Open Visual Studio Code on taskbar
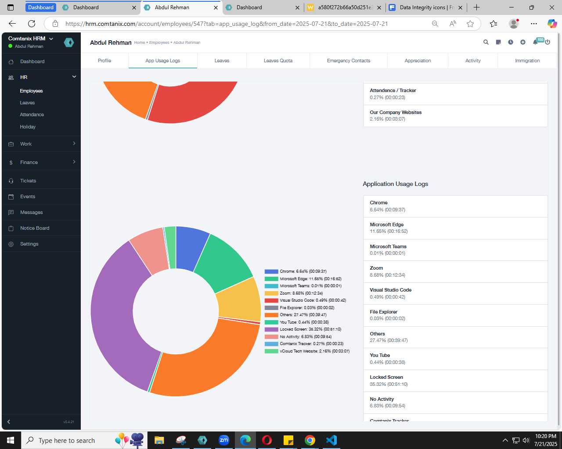 pyautogui.click(x=331, y=440)
